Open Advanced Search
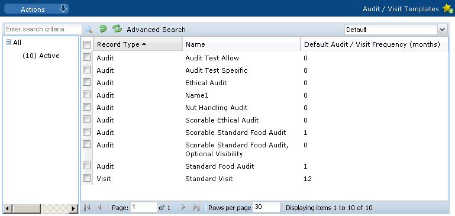Image resolution: width=455 pixels, height=216 pixels. tap(156, 30)
